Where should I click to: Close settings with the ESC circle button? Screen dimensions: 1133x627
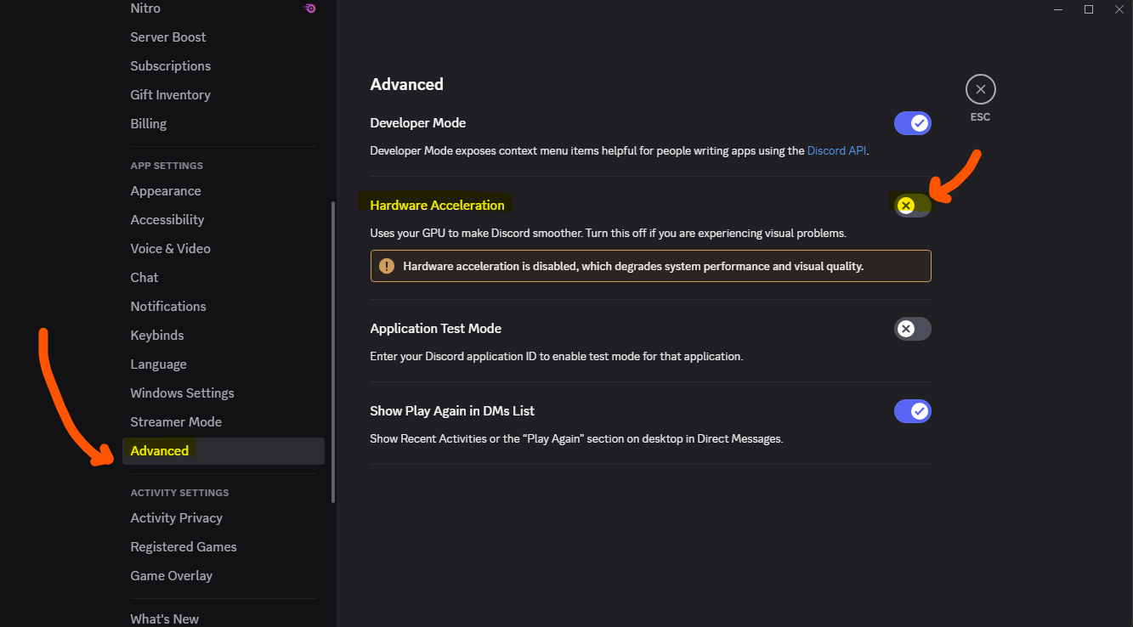[x=980, y=89]
